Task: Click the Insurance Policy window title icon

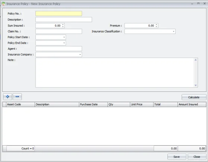Action: [3, 4]
